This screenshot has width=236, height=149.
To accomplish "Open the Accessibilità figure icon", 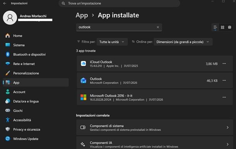I will coord(8,120).
